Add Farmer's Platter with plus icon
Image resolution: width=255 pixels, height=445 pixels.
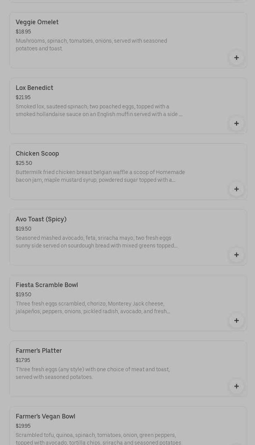(237, 386)
